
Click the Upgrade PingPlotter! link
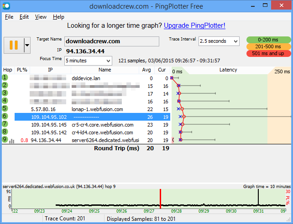click(x=194, y=25)
